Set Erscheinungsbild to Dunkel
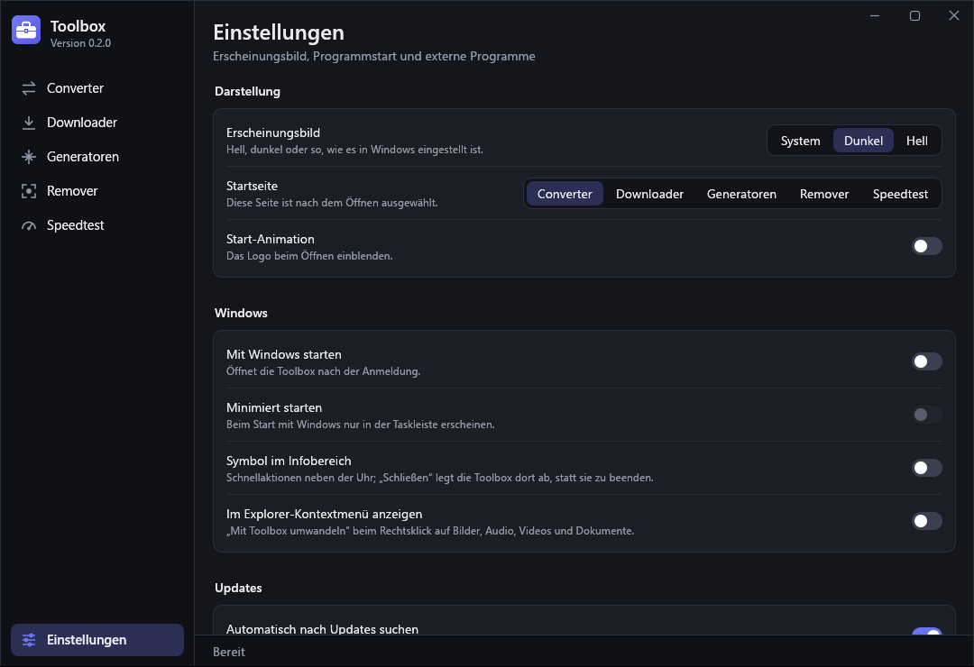This screenshot has width=974, height=667. click(863, 141)
